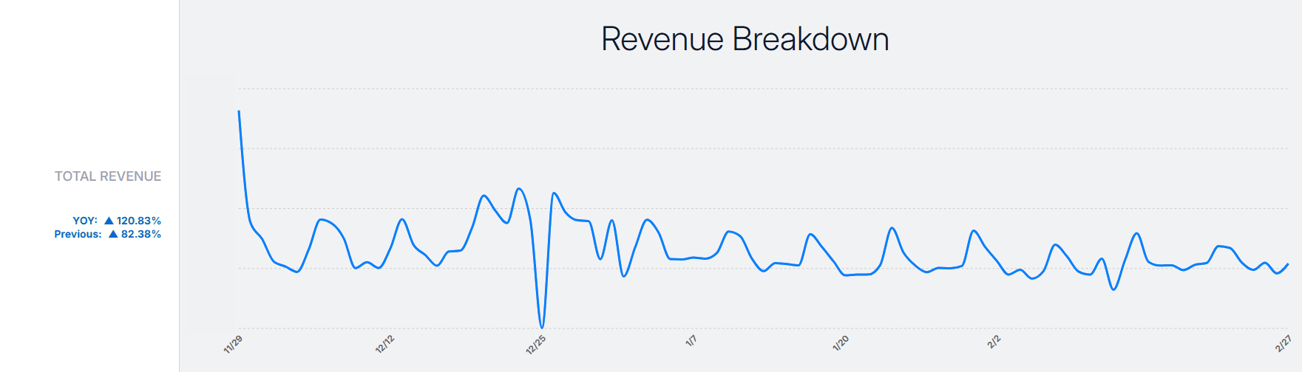Click the up-triangle icon beside Previous
Image resolution: width=1302 pixels, height=372 pixels.
pyautogui.click(x=113, y=234)
